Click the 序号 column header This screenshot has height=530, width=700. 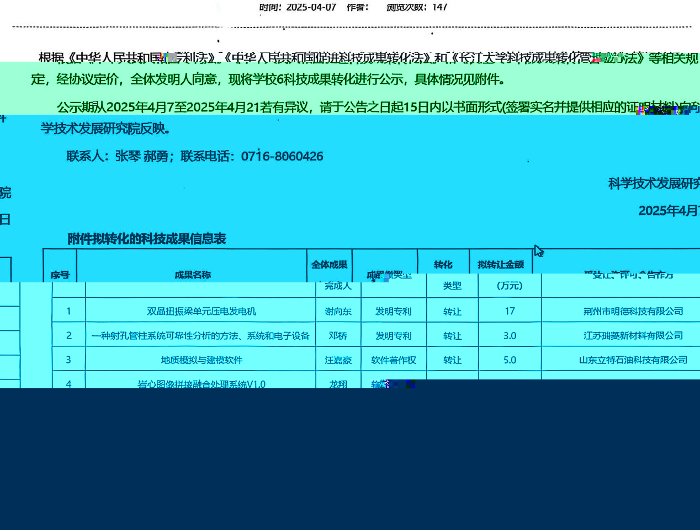tap(60, 274)
